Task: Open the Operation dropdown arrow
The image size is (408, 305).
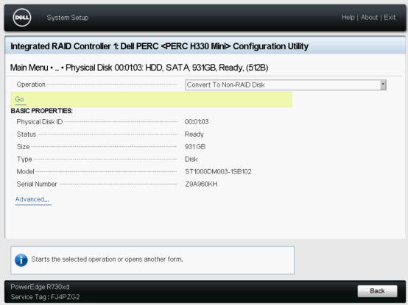Action: tap(383, 85)
